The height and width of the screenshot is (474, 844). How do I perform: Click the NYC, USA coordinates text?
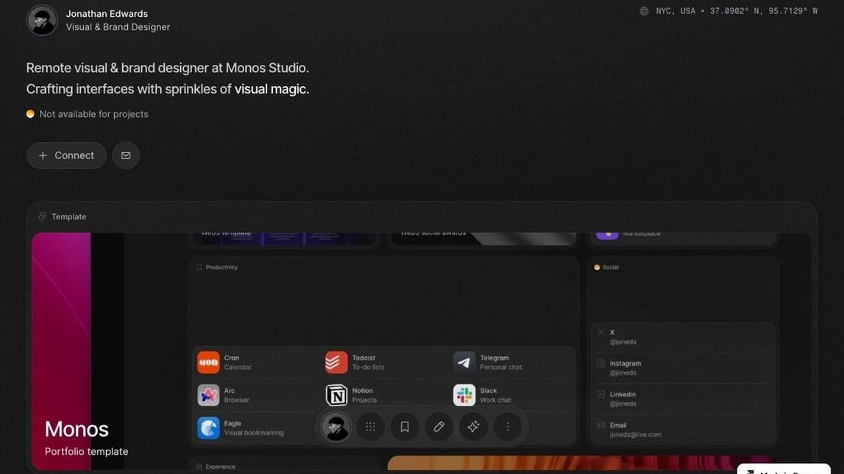click(x=737, y=11)
